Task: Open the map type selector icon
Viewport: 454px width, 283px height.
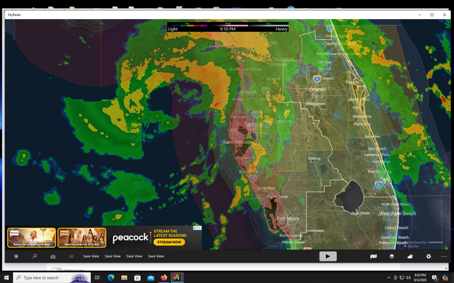Action: click(374, 256)
